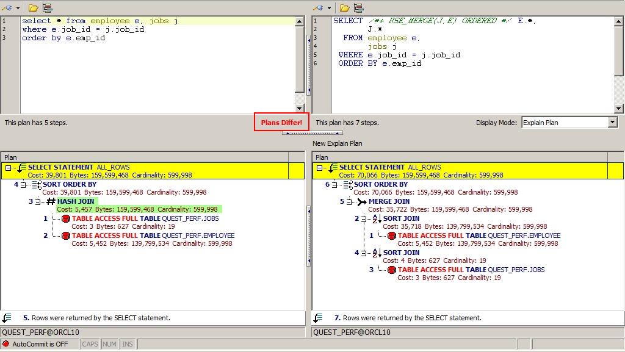Open the execute dropdown arrow in right editor toolbar
The height and width of the screenshot is (352, 625).
[x=330, y=8]
